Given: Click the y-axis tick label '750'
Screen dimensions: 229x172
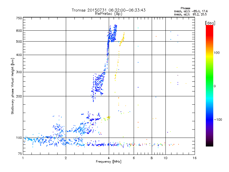Looking at the screenshot, I should tap(19, 18).
